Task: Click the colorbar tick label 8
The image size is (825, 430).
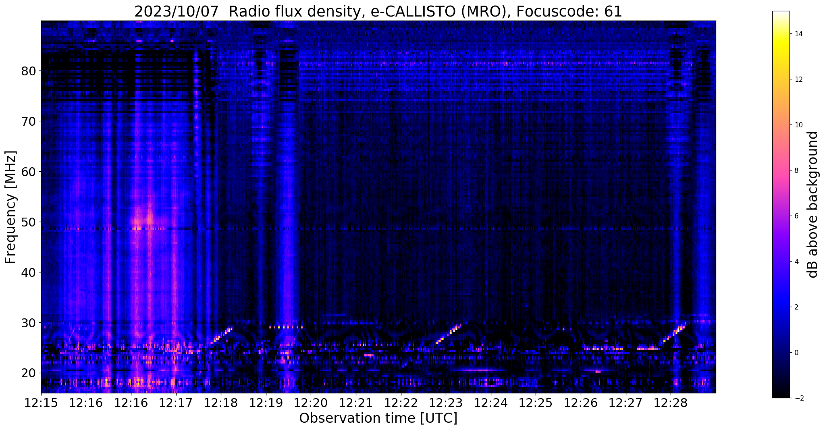Action: coord(796,171)
